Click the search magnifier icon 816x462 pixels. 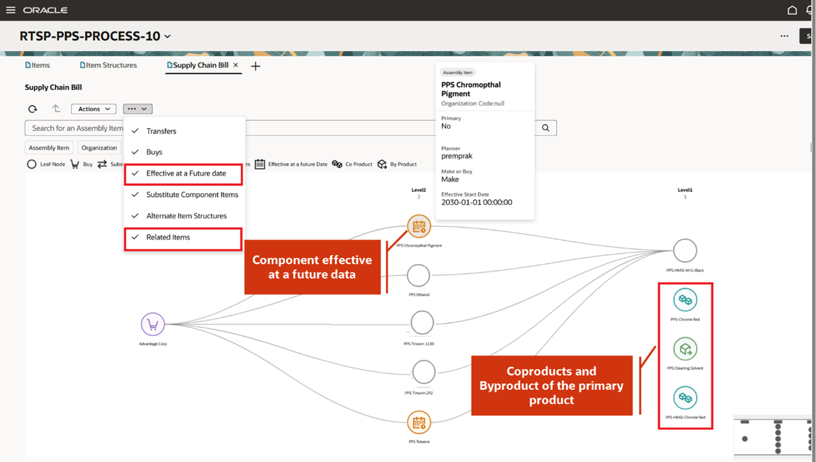click(x=546, y=128)
